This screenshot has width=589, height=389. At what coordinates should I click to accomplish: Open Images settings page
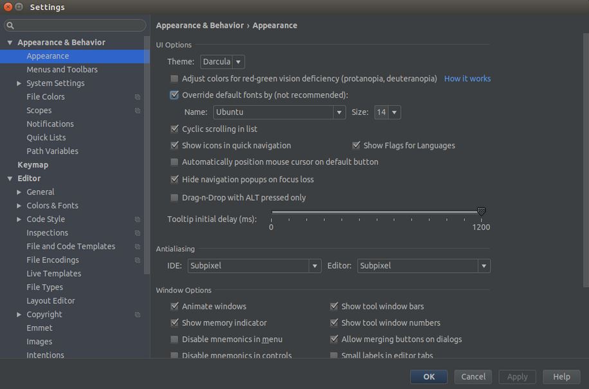tap(39, 341)
